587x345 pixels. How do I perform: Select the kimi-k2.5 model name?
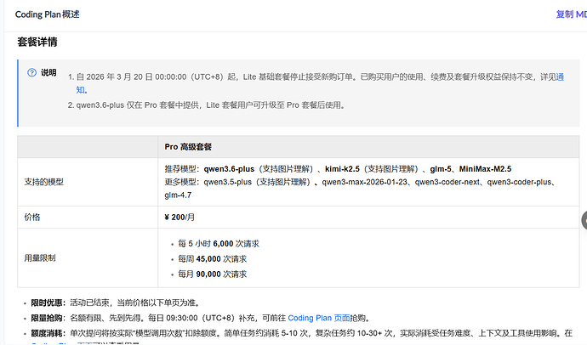(342, 169)
